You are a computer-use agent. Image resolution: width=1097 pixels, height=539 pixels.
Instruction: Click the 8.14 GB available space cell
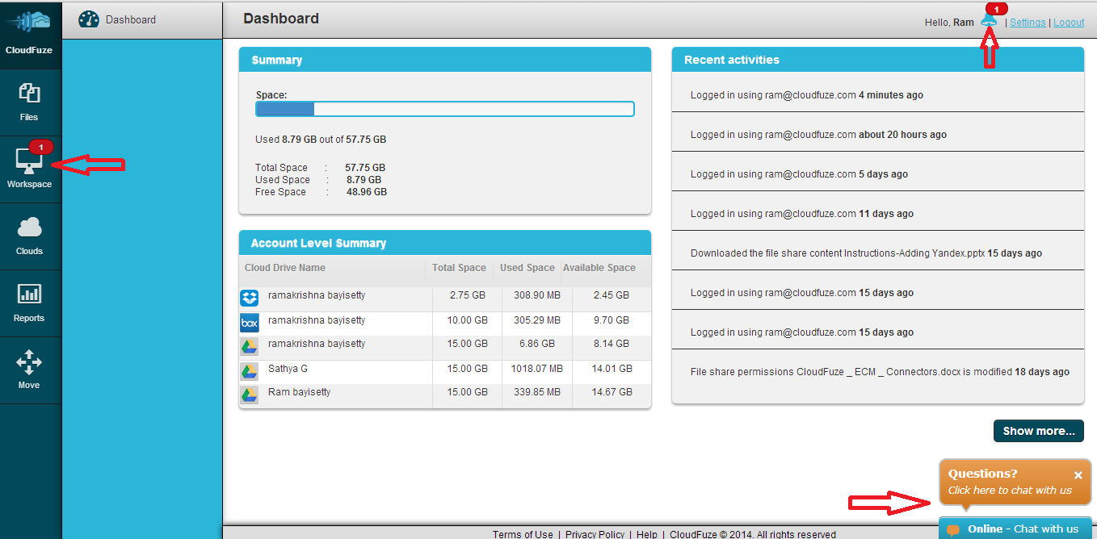coord(611,344)
